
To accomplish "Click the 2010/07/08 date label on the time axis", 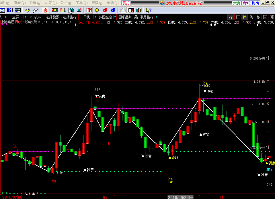I will tap(12, 197).
